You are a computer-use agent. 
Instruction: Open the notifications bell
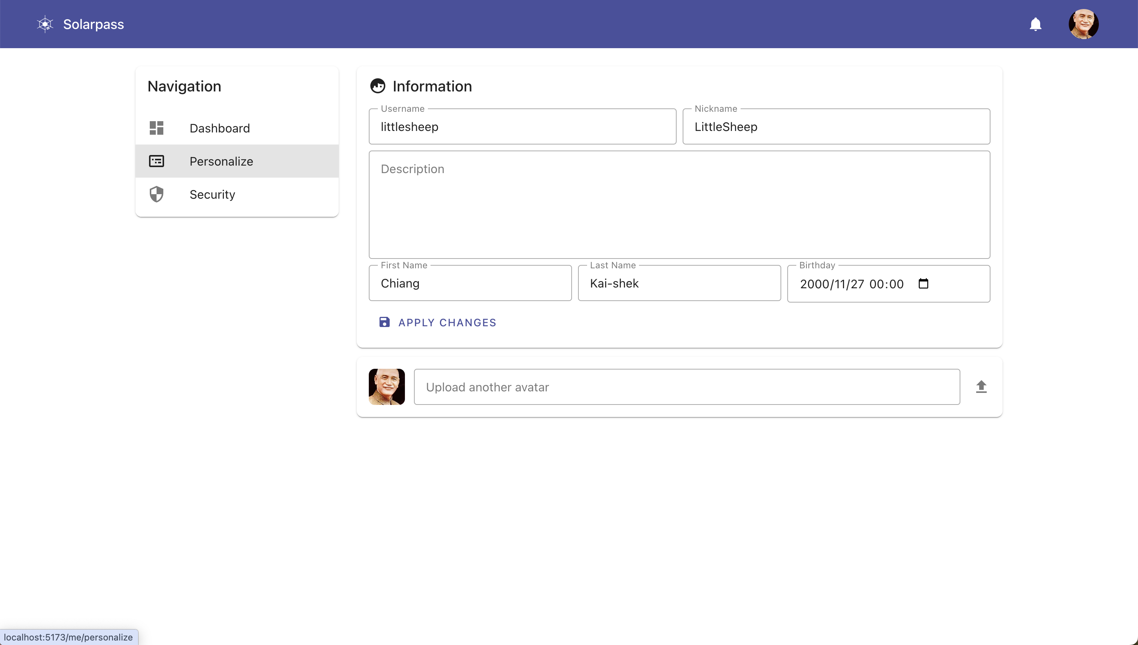1035,24
